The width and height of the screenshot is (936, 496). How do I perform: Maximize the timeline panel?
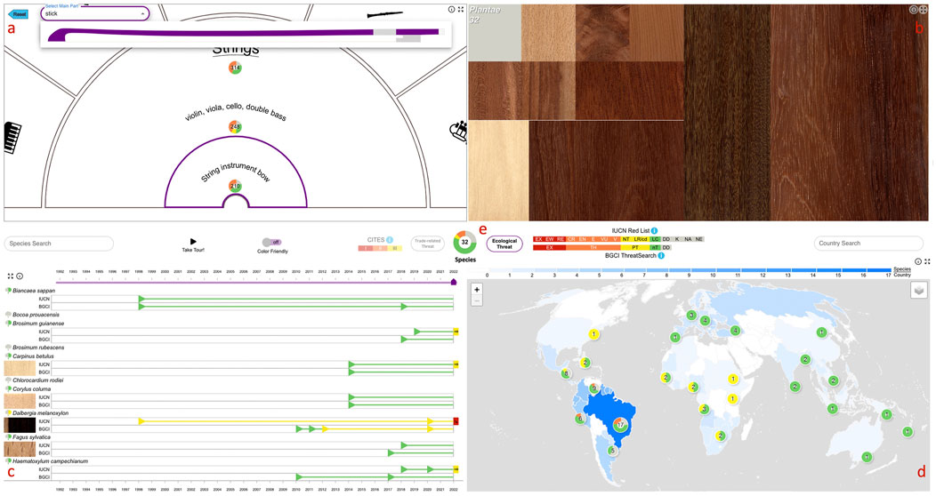click(x=10, y=276)
